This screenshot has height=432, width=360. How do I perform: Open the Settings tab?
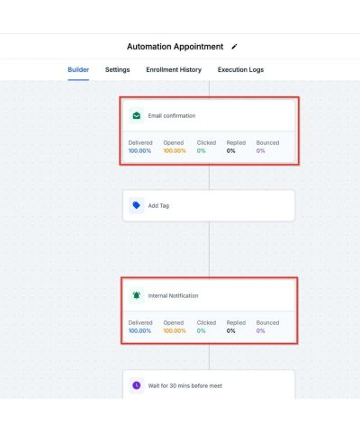pyautogui.click(x=117, y=69)
